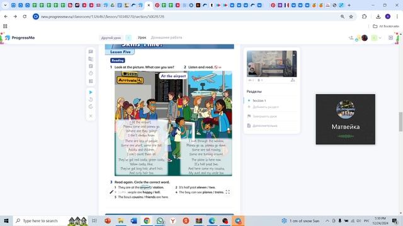The height and width of the screenshot is (226, 403).
Task: Click the word 'cousins' in sentence 5
Action: pyautogui.click(x=137, y=197)
